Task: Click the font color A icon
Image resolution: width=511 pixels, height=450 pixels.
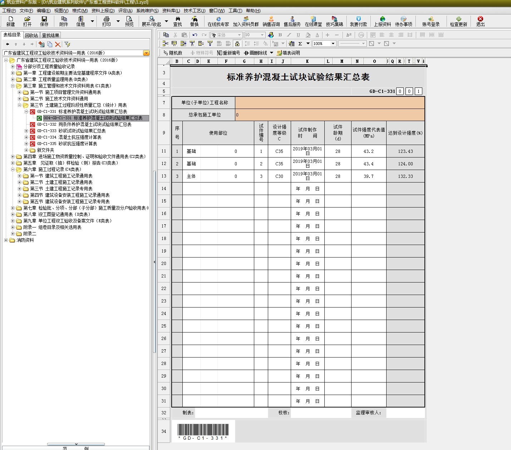Action: coord(317,35)
